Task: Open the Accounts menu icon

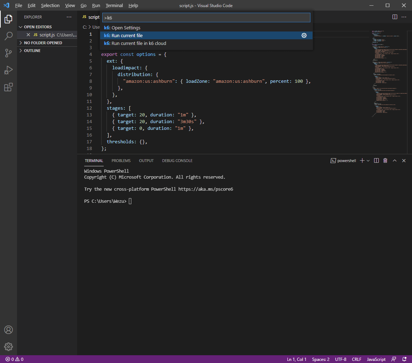Action: (x=8, y=330)
